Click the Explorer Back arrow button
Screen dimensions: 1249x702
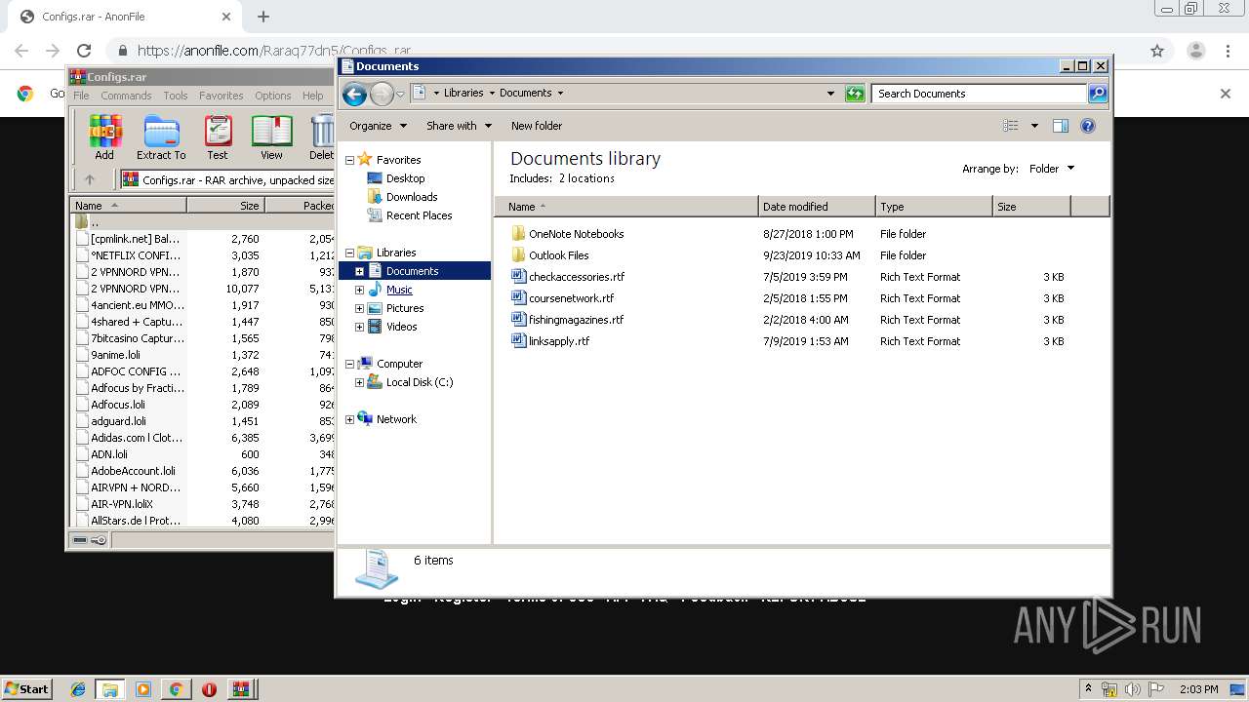click(354, 94)
